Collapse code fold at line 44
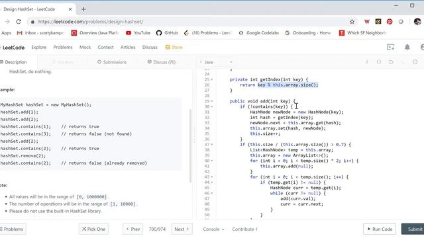 [212, 182]
